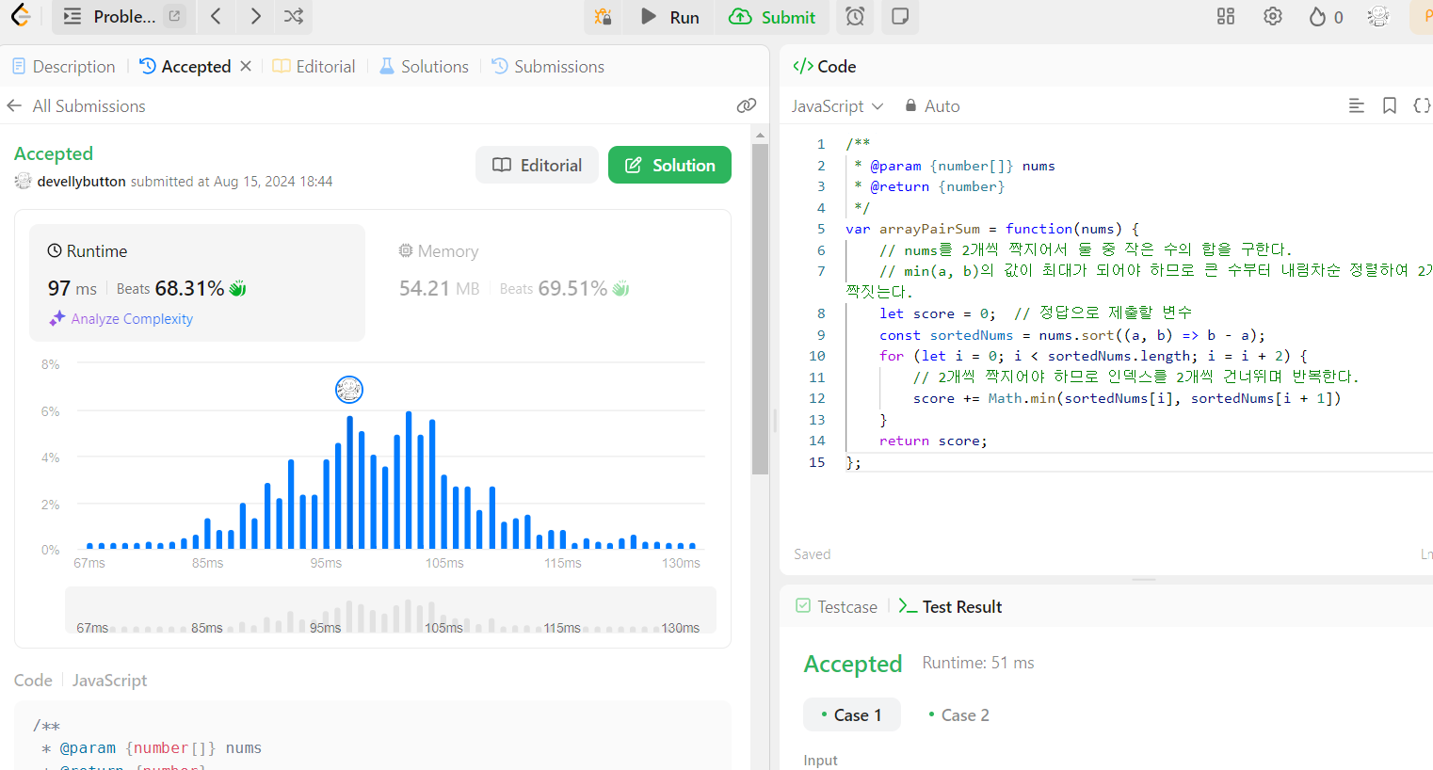Click the editor bookmark icon

tap(1389, 105)
